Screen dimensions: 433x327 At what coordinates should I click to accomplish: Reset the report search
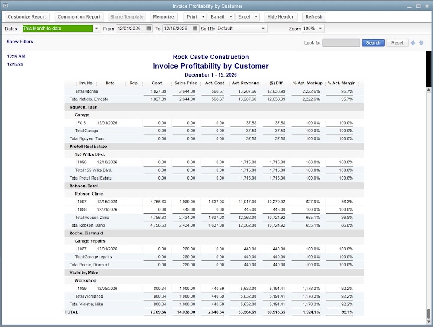click(x=396, y=42)
